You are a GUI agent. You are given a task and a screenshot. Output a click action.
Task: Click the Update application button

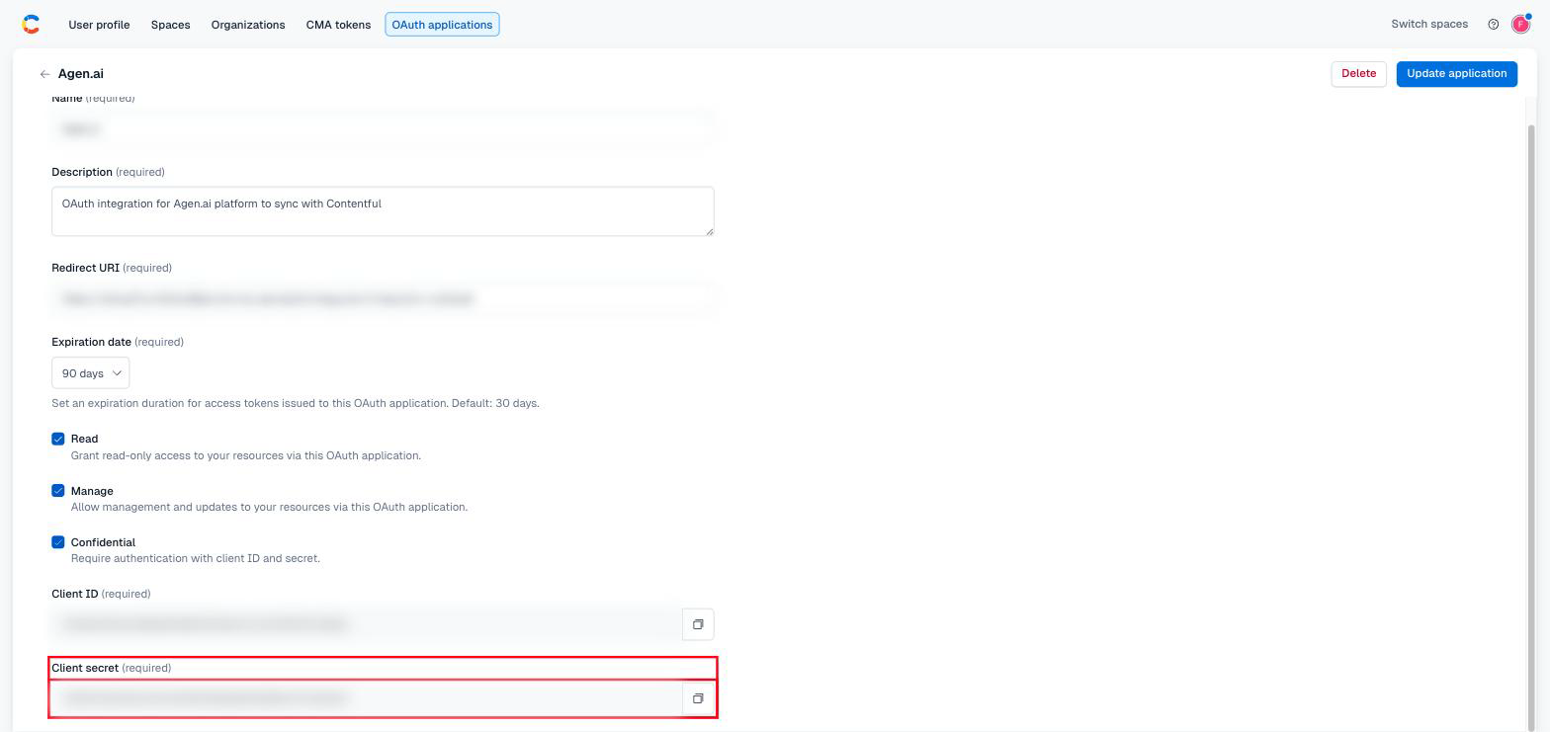click(1456, 74)
